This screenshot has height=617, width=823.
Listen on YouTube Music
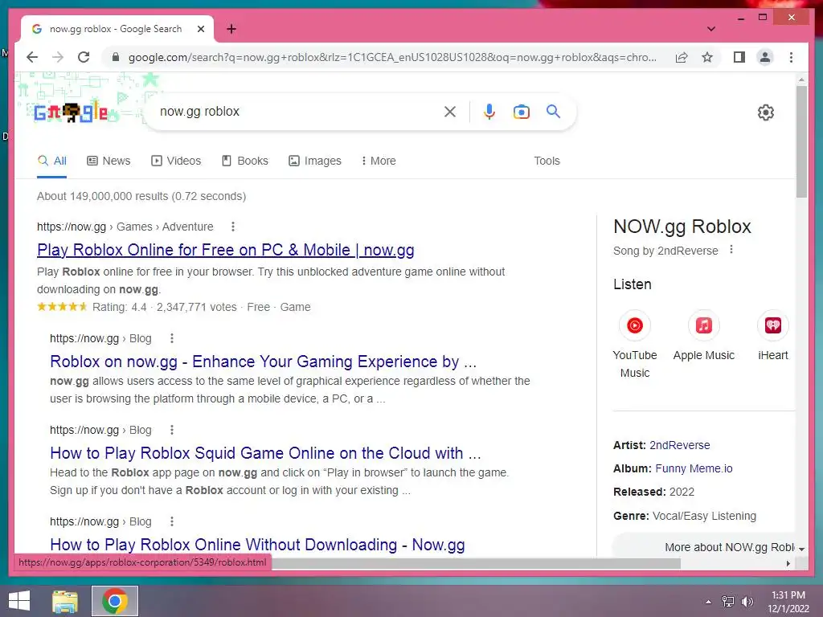tap(635, 344)
